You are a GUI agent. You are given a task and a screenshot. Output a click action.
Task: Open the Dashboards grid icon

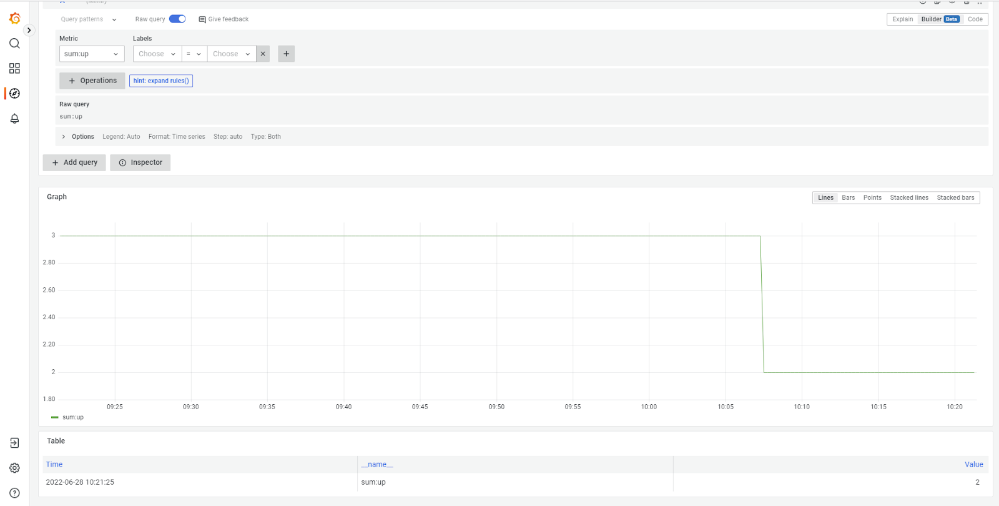14,68
